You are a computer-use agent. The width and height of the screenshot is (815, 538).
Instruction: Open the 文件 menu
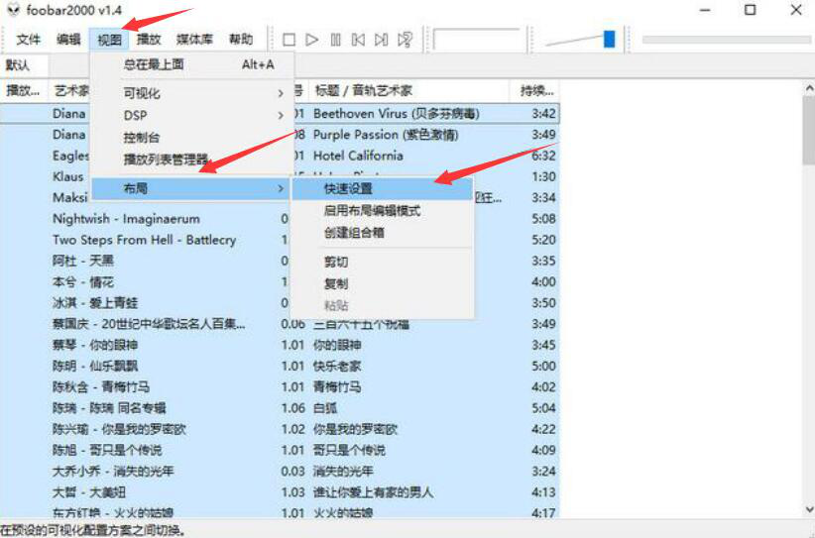29,40
